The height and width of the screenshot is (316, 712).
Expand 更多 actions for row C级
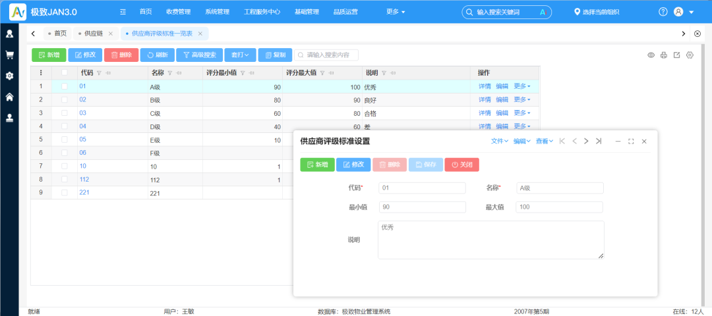coord(522,113)
